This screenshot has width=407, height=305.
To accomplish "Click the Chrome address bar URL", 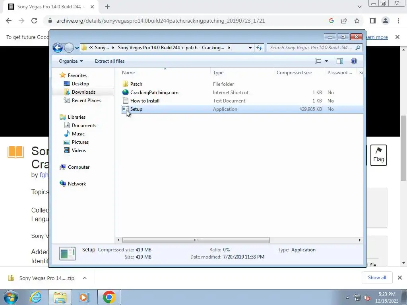I will click(x=161, y=21).
